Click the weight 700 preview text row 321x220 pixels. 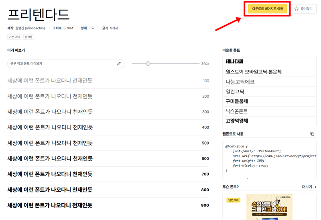(108, 174)
